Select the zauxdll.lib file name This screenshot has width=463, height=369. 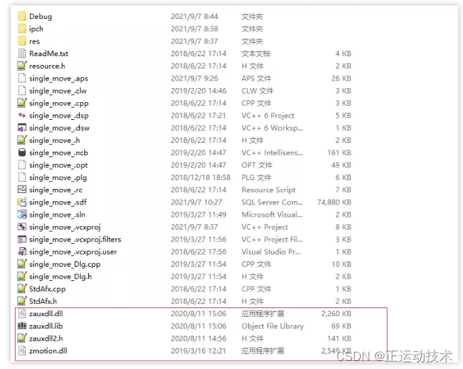46,326
